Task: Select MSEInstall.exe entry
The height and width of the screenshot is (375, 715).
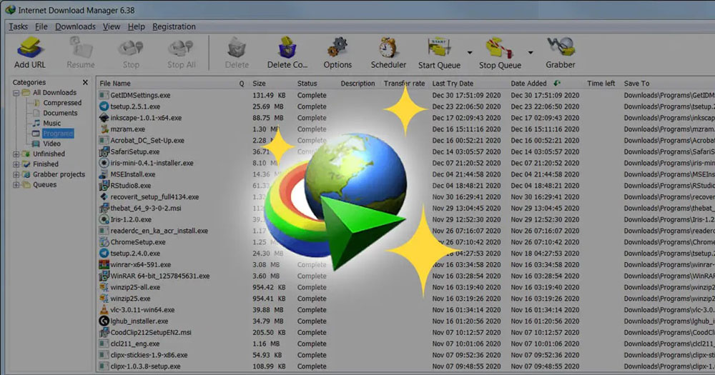Action: click(406, 174)
